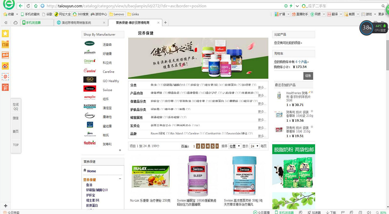Add a sidebar app with plus icon
This screenshot has width=389, height=214.
tap(5, 206)
